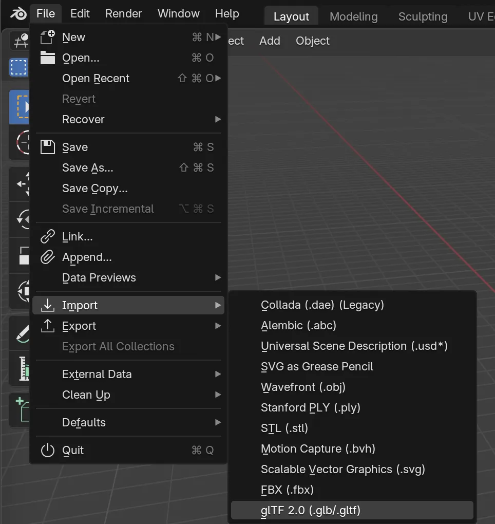Import Motion Capture (.bvh)
The width and height of the screenshot is (495, 524).
(x=352, y=448)
